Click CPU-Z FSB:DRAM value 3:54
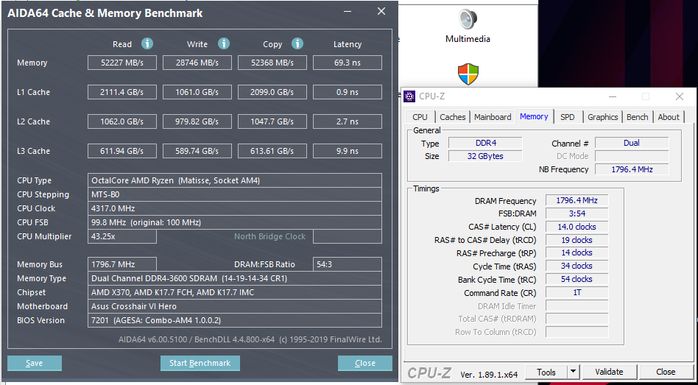 tap(577, 213)
